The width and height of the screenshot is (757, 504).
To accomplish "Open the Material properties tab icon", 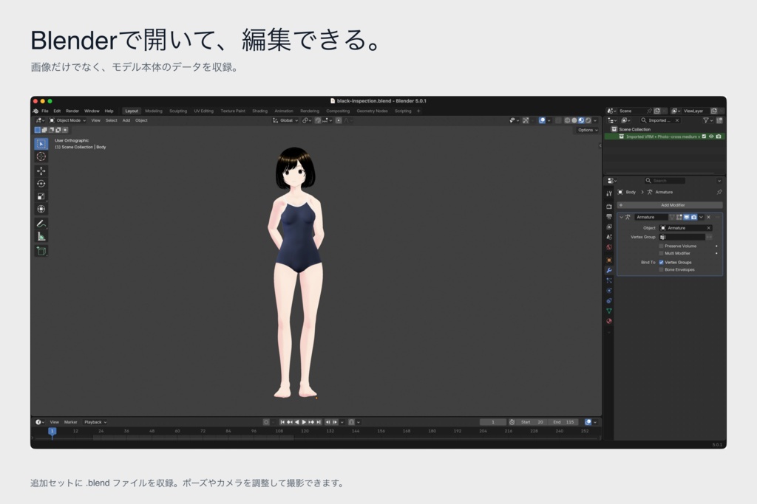I will pos(609,320).
